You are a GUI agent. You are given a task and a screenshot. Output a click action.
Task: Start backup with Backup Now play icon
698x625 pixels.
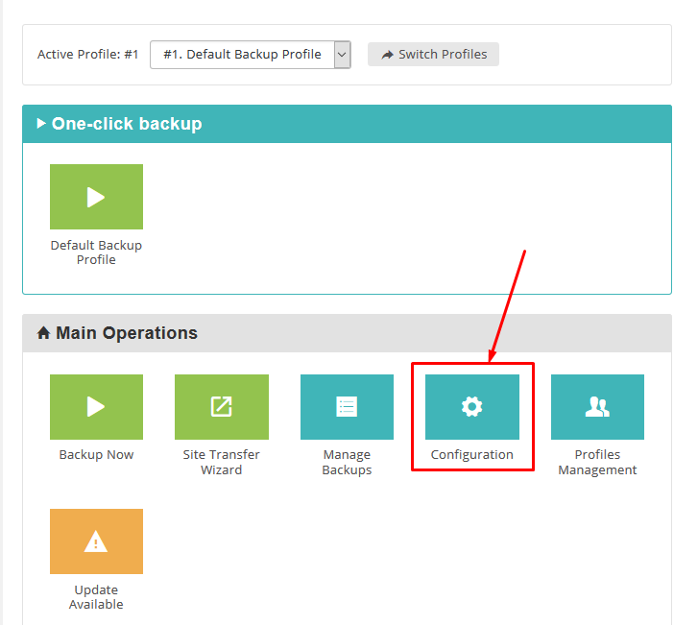tap(96, 406)
